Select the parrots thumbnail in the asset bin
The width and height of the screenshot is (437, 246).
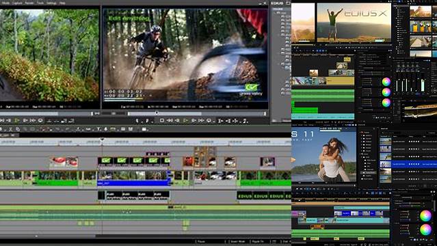(421, 27)
